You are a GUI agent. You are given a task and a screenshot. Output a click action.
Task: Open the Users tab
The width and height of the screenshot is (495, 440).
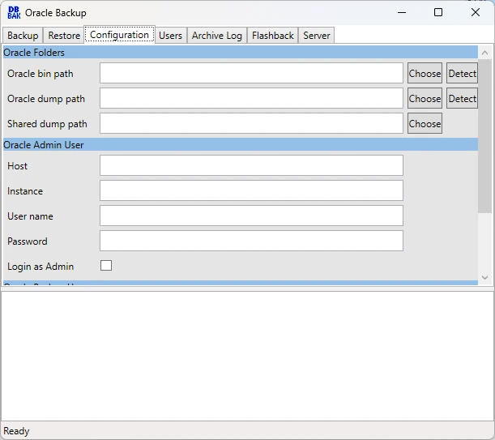170,36
